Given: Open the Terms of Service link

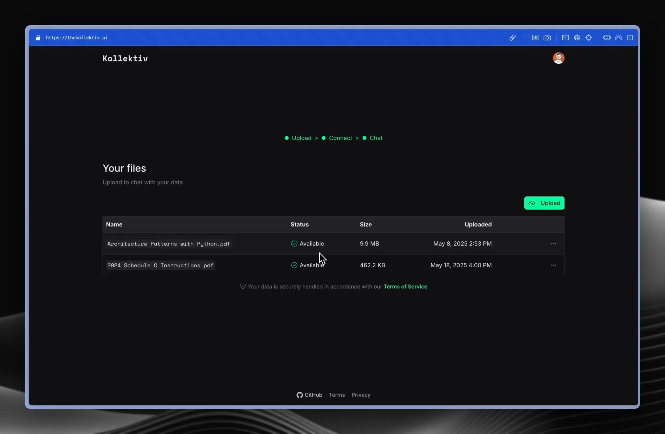Looking at the screenshot, I should coord(405,286).
